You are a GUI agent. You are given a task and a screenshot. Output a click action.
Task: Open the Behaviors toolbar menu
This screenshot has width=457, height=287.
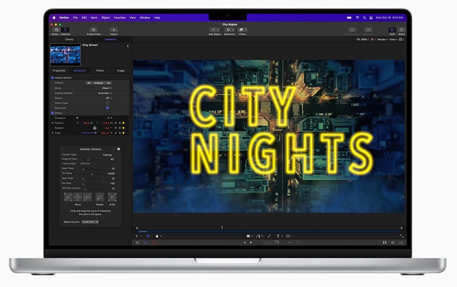[x=230, y=30]
